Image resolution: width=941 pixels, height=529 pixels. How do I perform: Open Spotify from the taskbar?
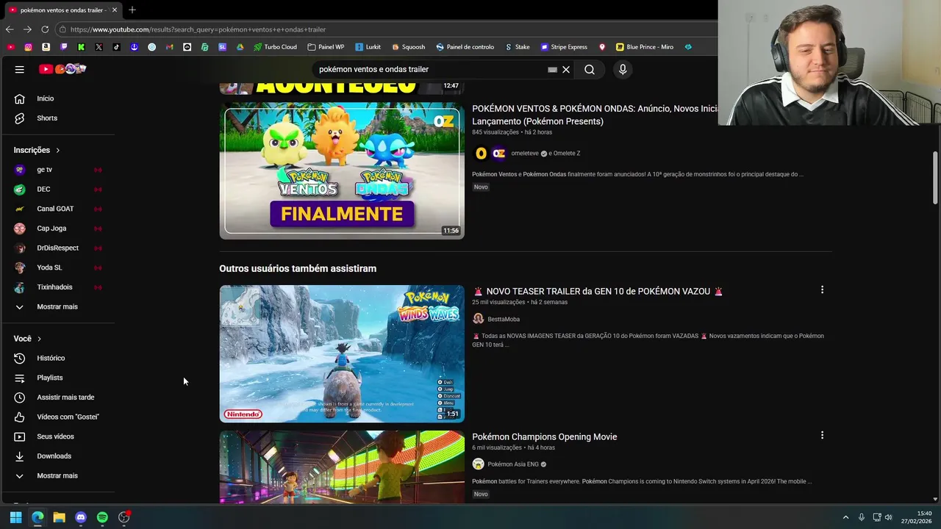(x=102, y=517)
